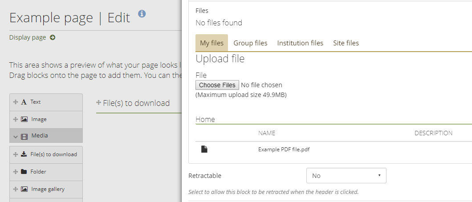The width and height of the screenshot is (472, 202).
Task: Click the Media film icon
Action: coord(24,136)
